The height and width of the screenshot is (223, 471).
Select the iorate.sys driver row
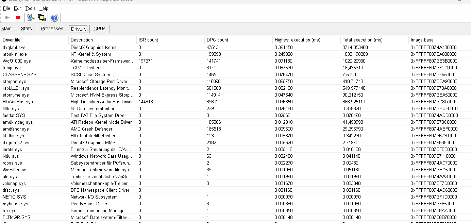(236, 149)
